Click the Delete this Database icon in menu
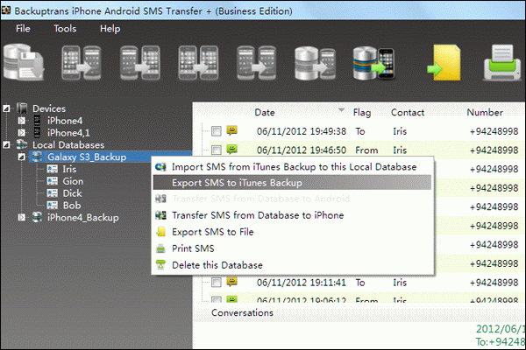Screen dimensions: 526x350 (x=161, y=265)
